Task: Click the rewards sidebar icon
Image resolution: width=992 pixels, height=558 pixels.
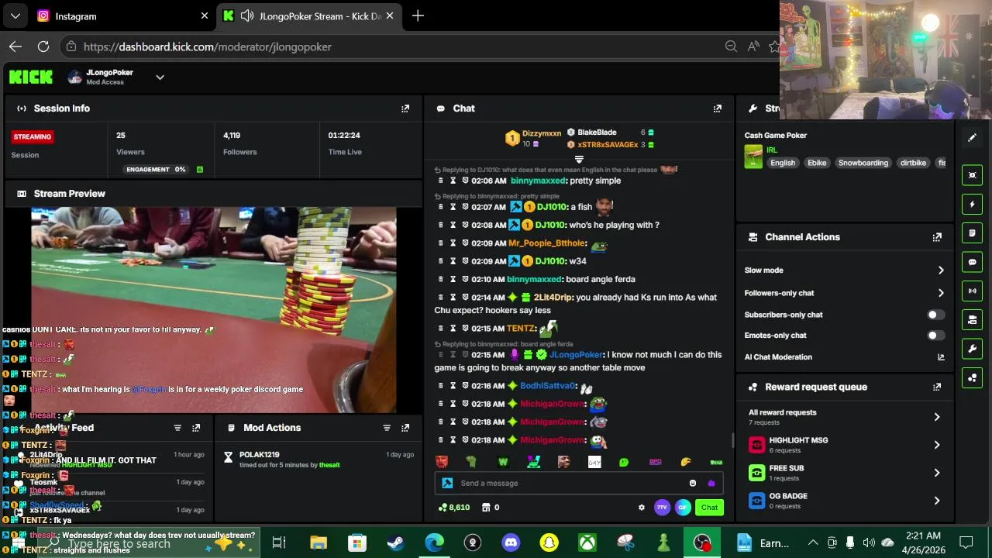Action: coord(972,377)
